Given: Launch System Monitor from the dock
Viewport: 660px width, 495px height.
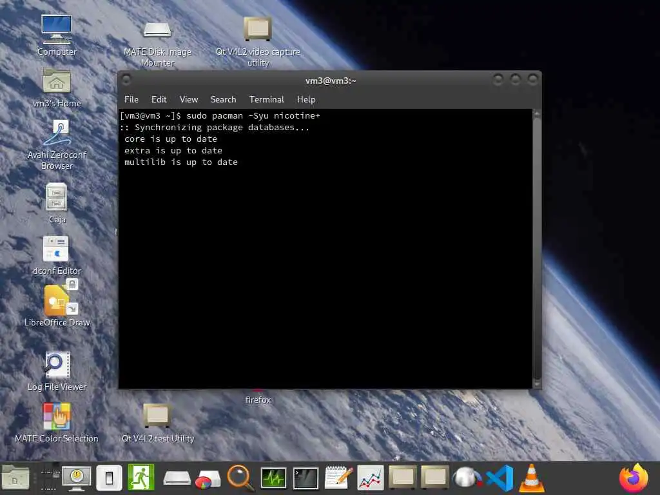Looking at the screenshot, I should [273, 478].
